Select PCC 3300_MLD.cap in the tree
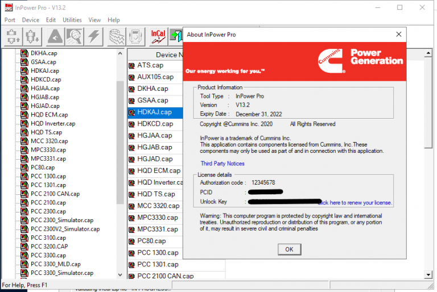This screenshot has height=292, width=437. [55, 264]
